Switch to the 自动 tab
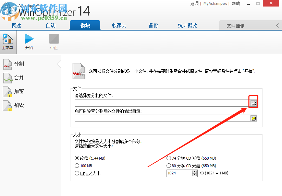The width and height of the screenshot is (282, 196). click(x=50, y=25)
